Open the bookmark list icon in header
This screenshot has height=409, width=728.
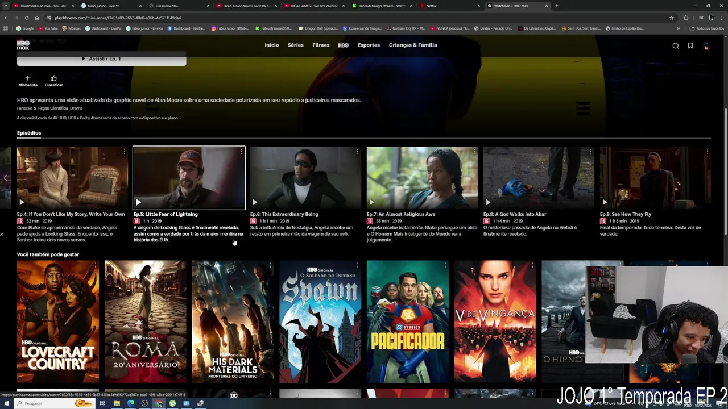(690, 46)
